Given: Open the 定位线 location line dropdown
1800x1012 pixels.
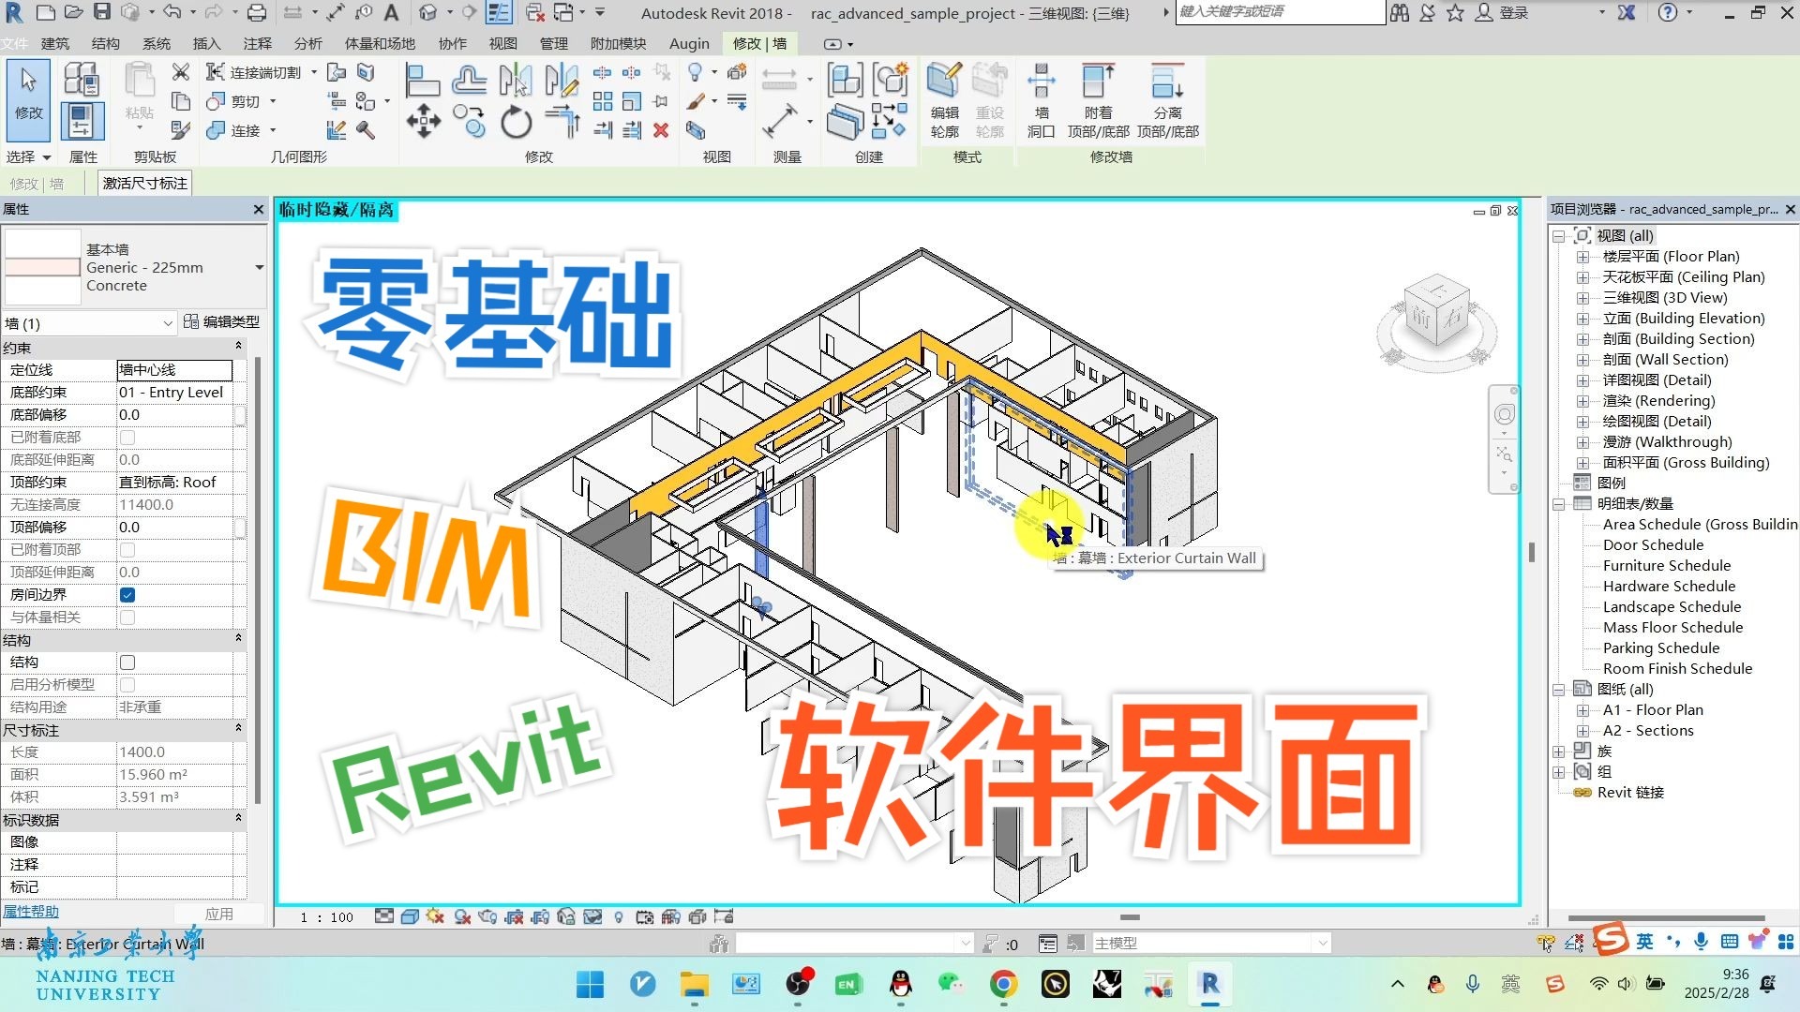Looking at the screenshot, I should click(174, 369).
